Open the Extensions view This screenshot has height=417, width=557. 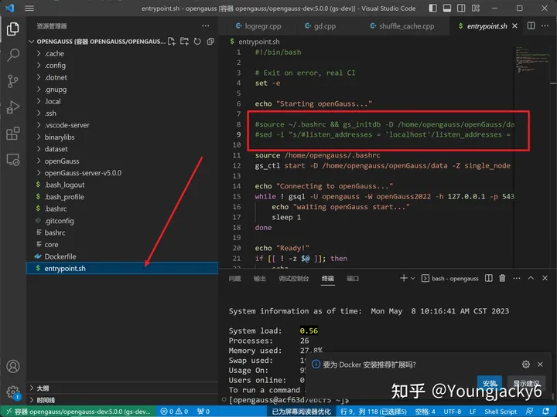(x=13, y=134)
